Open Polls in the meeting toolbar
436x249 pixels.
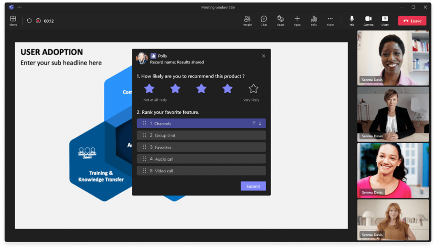tap(314, 21)
